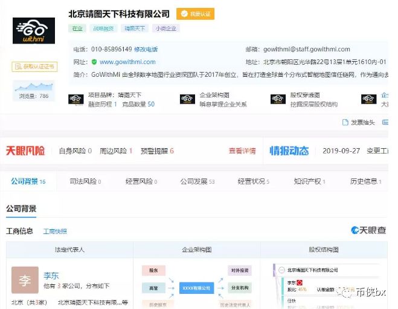Click the 高管 box in structure diagram

[x=153, y=288]
